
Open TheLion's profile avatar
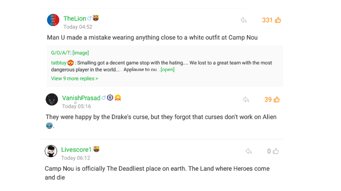click(53, 20)
